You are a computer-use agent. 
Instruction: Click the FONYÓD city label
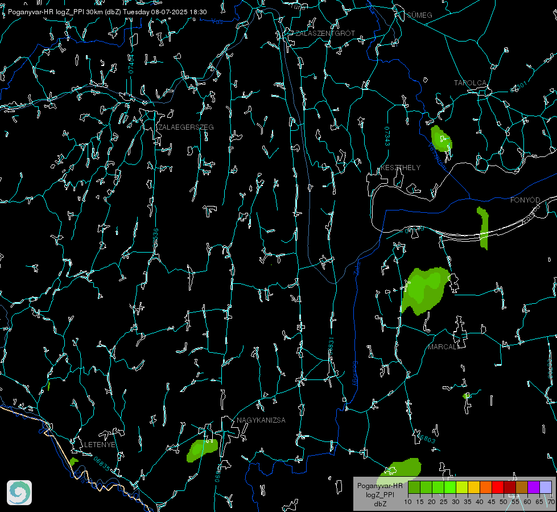point(525,200)
